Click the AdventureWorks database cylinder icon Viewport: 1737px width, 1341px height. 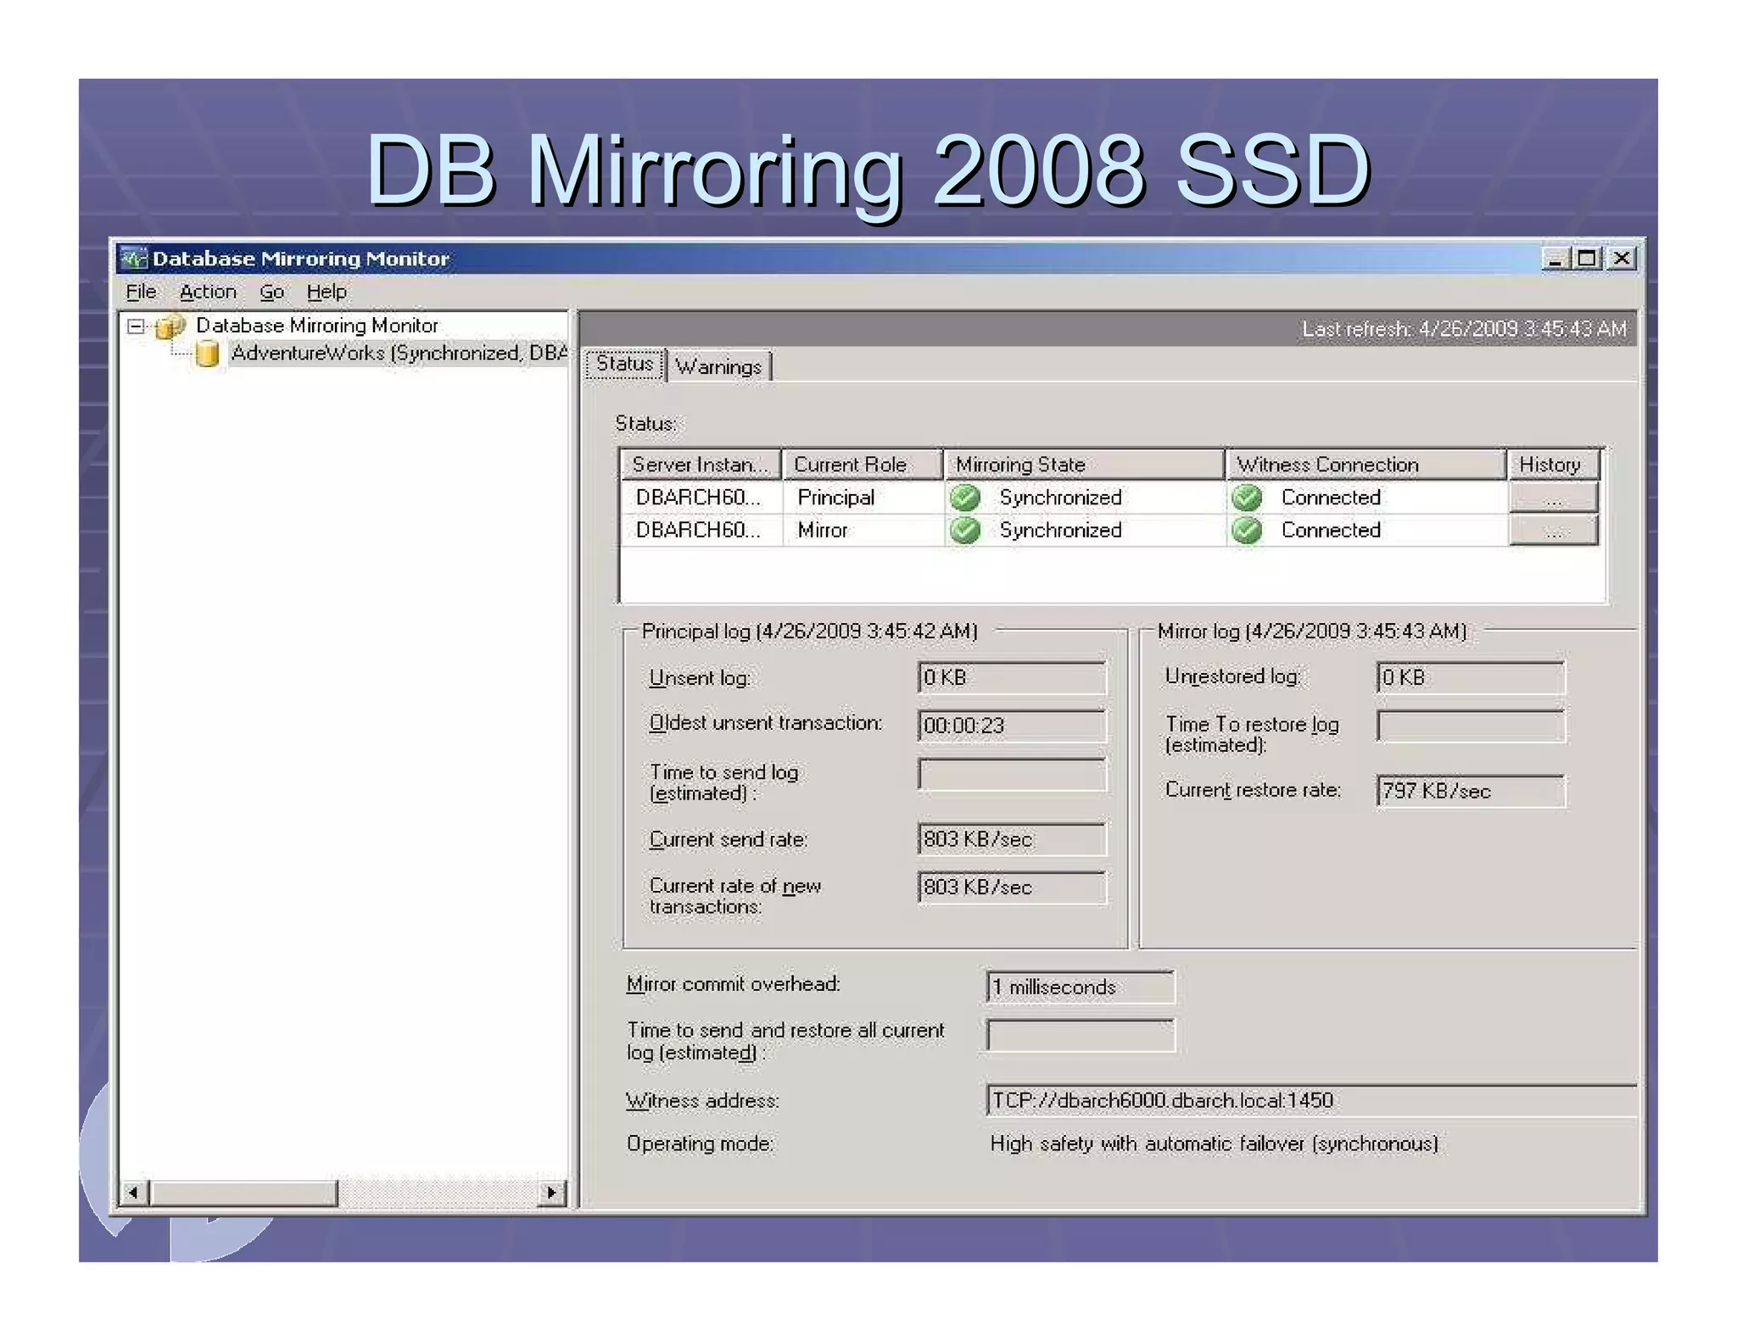[x=208, y=353]
